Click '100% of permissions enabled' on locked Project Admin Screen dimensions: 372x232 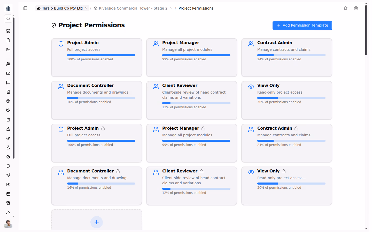click(x=90, y=145)
